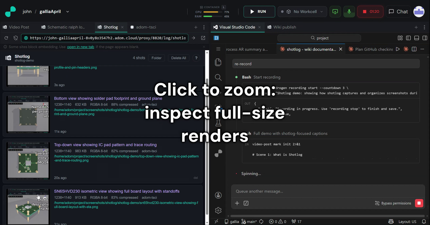
Task: Switch to 'rocess AR summary a...' editor tab
Action: [x=247, y=49]
